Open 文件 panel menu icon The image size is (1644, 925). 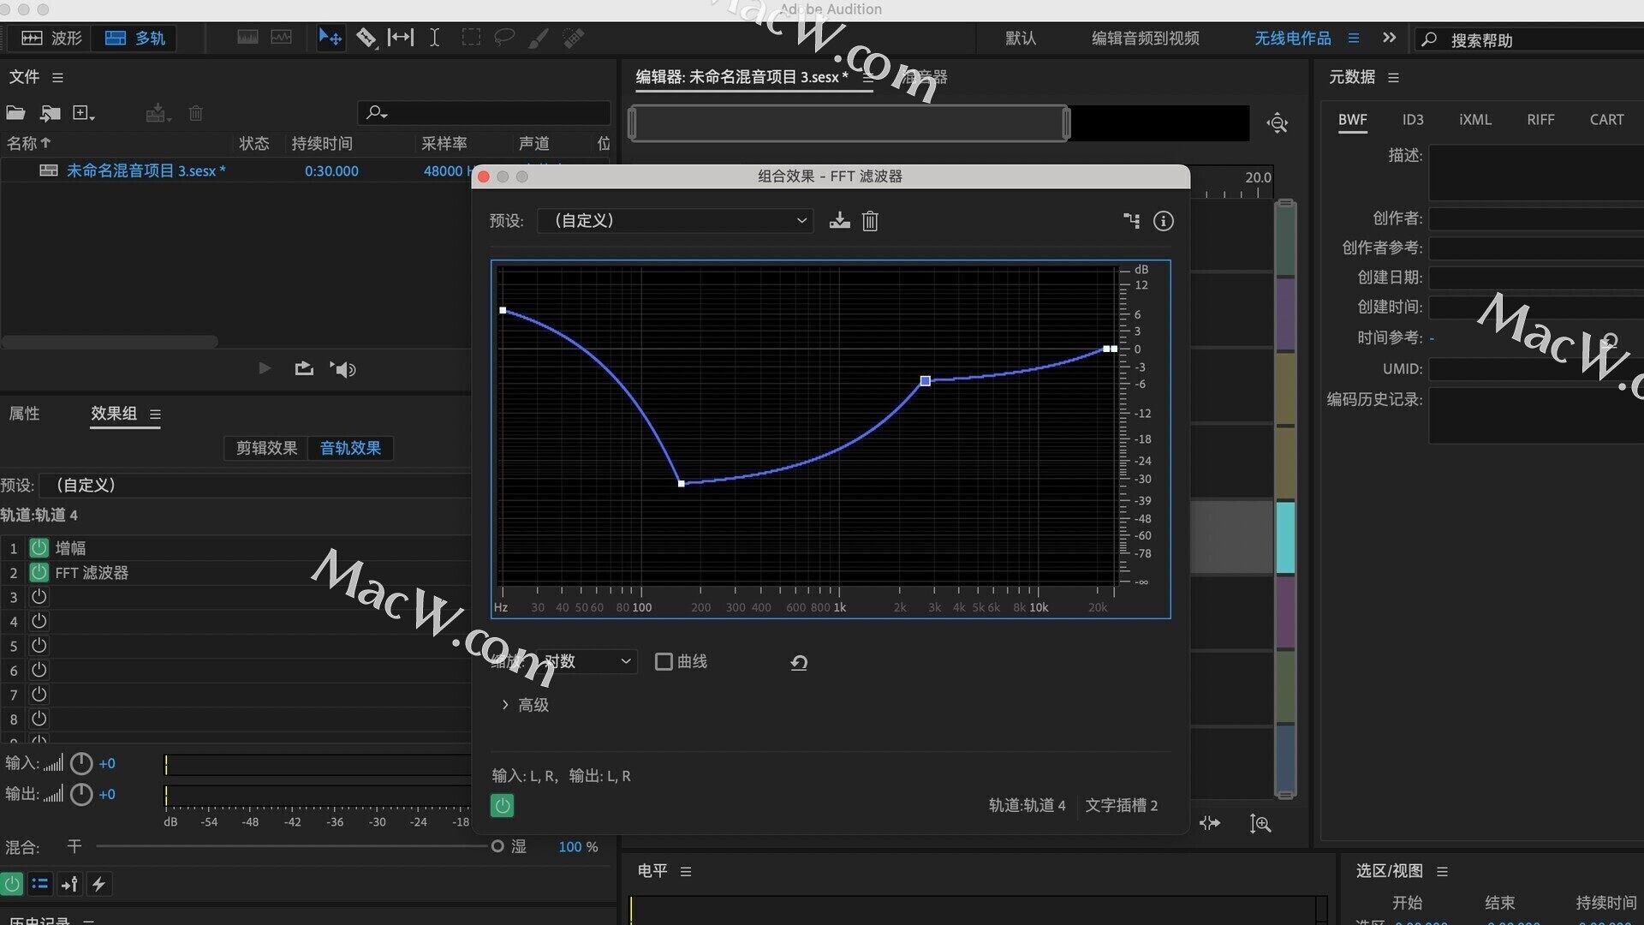coord(57,78)
